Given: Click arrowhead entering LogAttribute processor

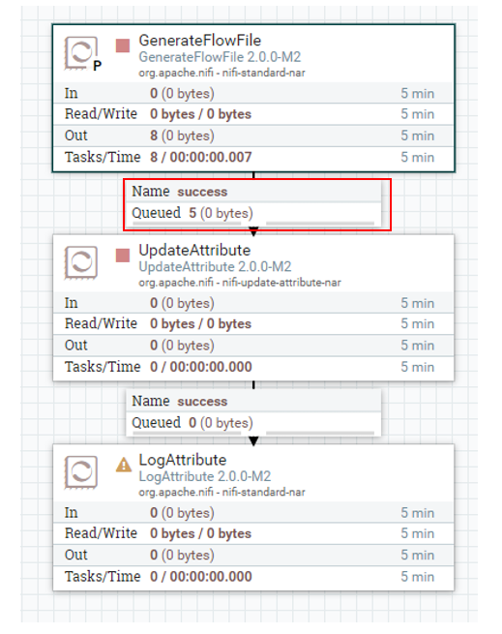Looking at the screenshot, I should coord(253,441).
